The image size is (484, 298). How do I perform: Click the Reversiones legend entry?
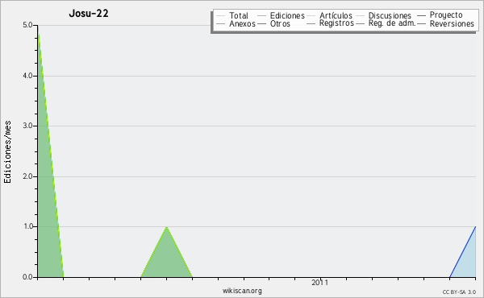446,23
